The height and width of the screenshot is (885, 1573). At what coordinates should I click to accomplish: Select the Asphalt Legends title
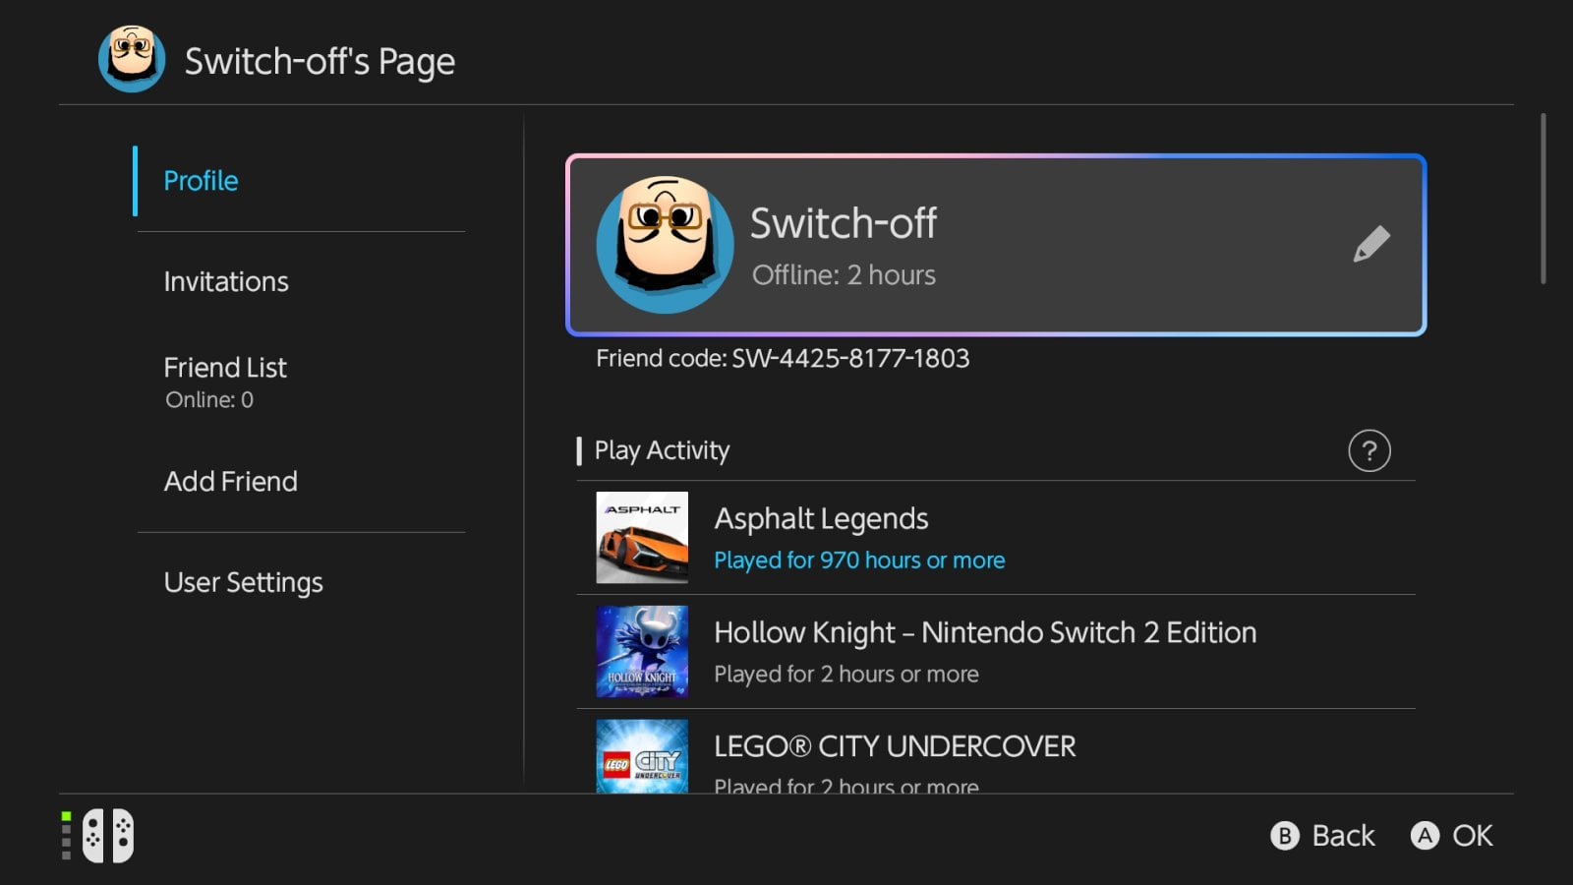821,519
